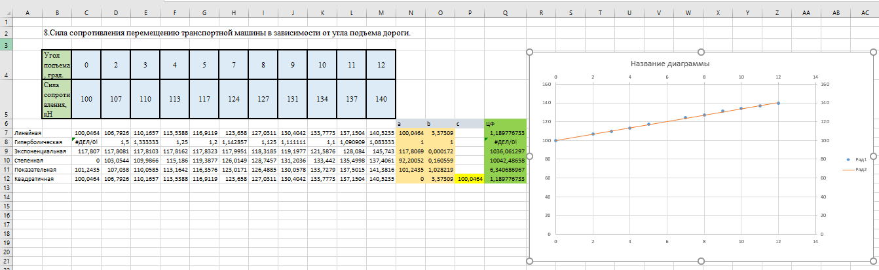This screenshot has width=879, height=270.
Task: Click the chart's bottom-middle resize handle
Action: pyautogui.click(x=701, y=261)
